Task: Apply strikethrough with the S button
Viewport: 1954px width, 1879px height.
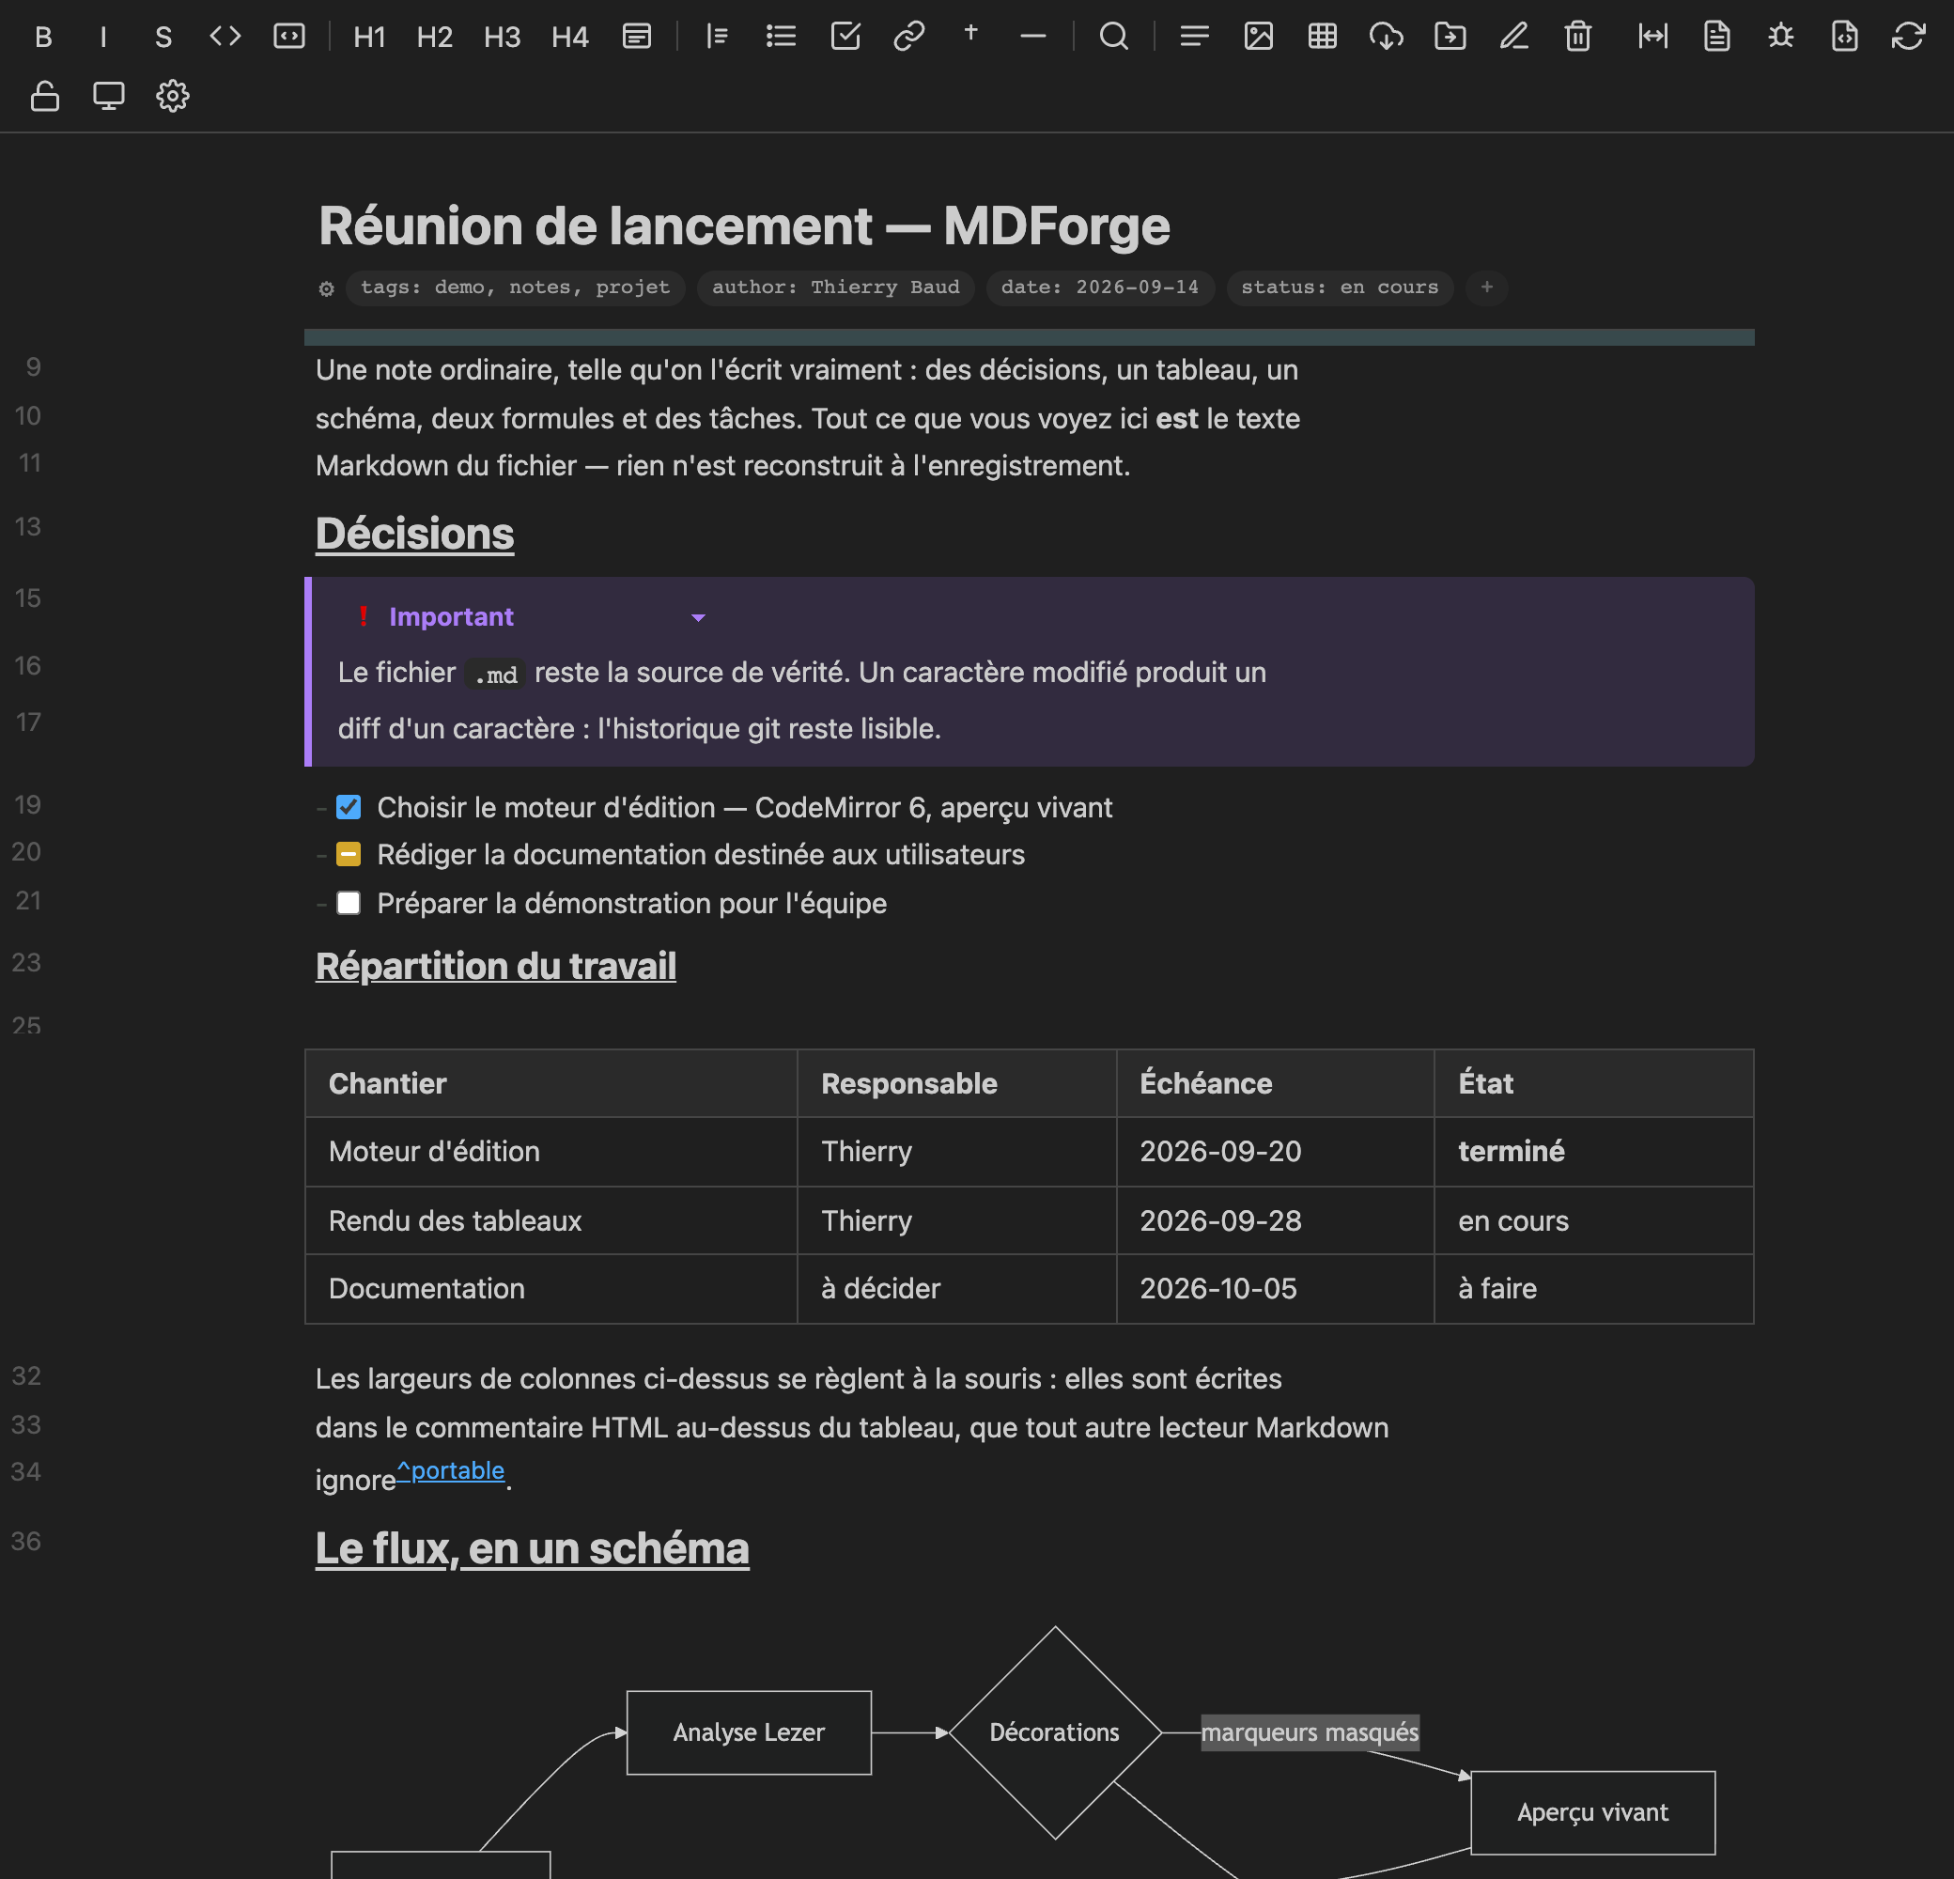Action: [x=163, y=37]
